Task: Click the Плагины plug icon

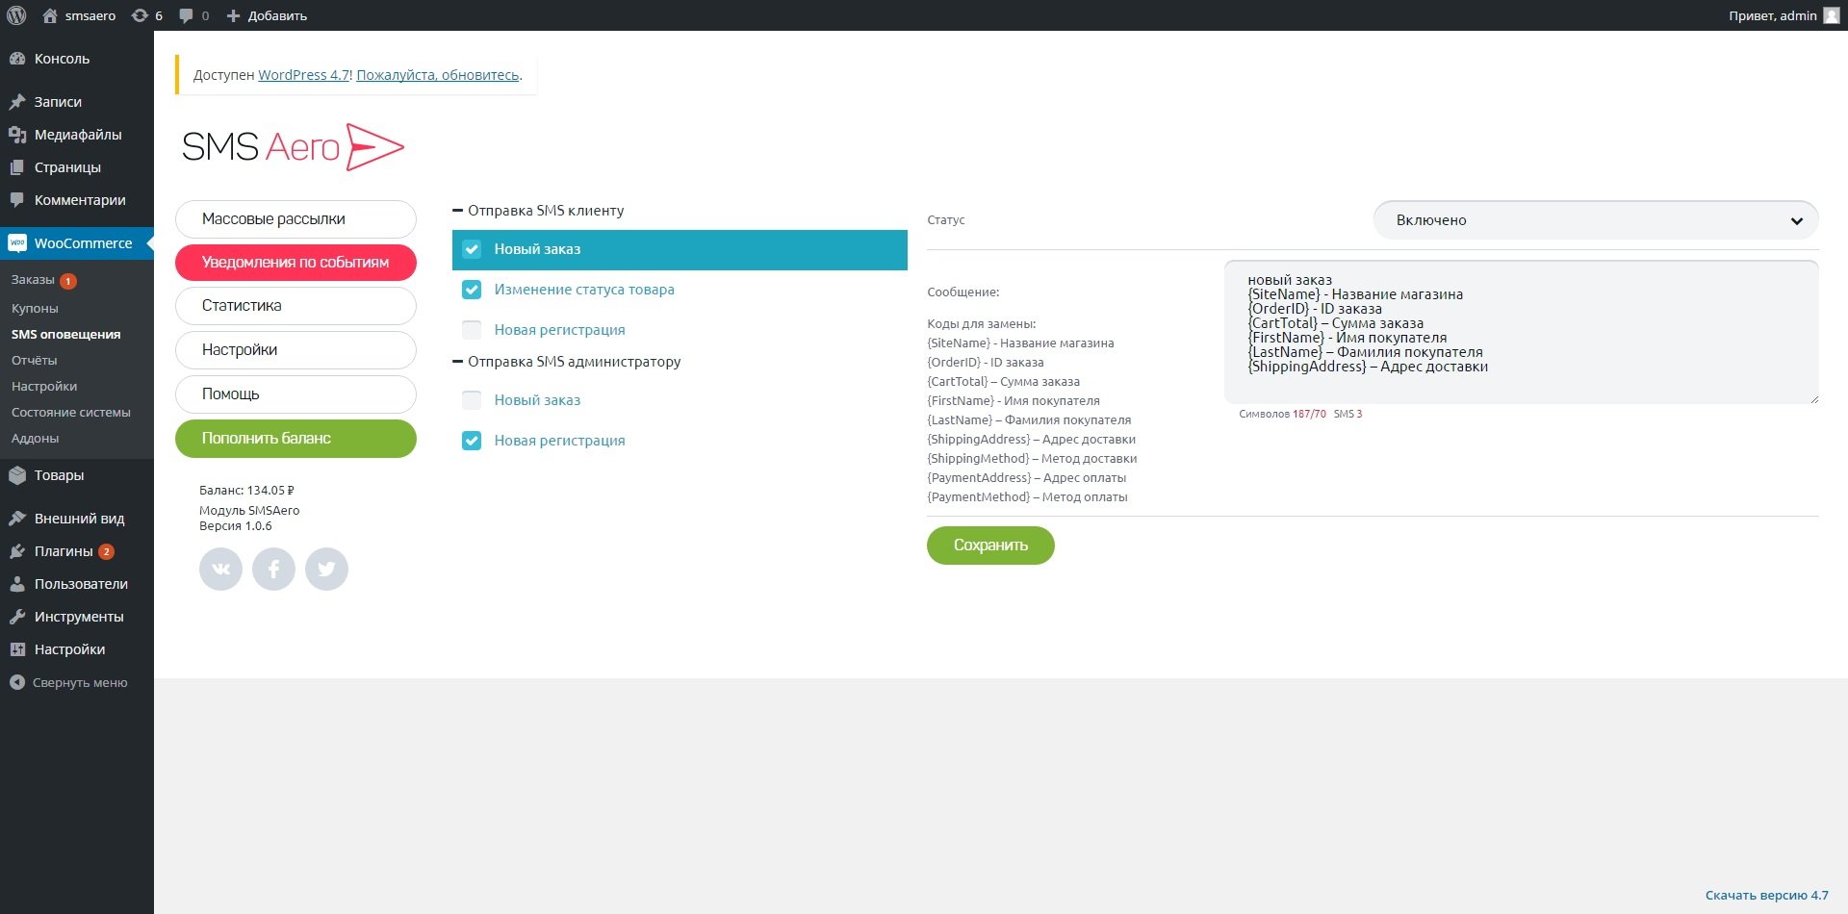Action: click(x=17, y=551)
